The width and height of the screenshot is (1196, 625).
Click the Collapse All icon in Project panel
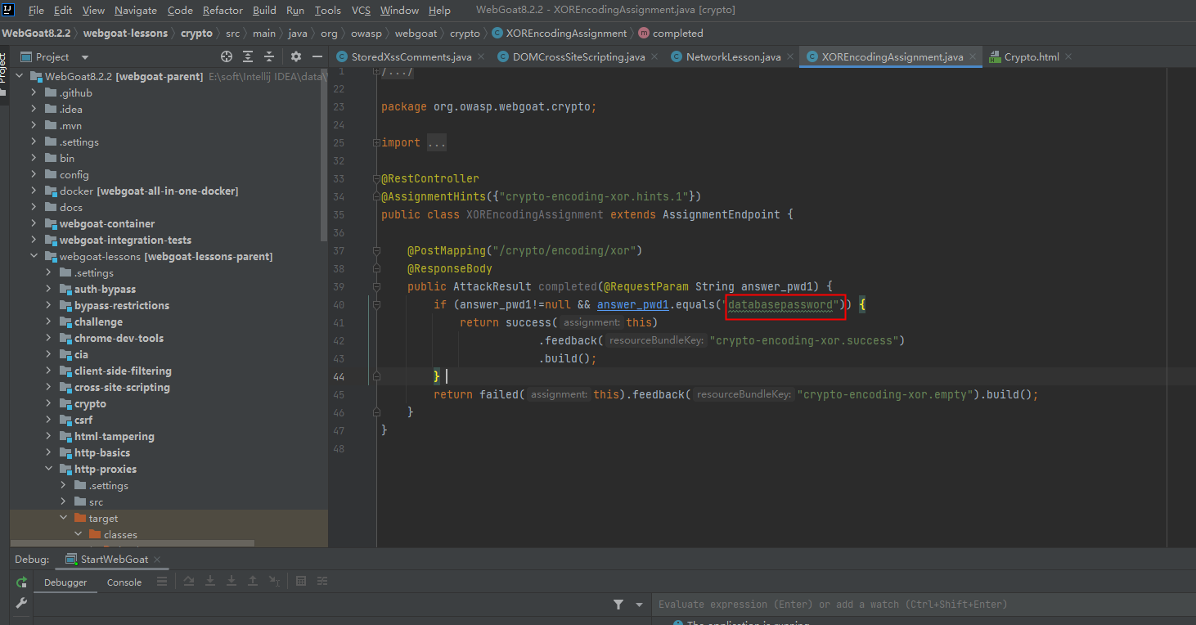(269, 56)
